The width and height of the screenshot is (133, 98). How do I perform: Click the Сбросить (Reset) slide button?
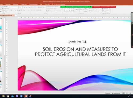(5, 9)
